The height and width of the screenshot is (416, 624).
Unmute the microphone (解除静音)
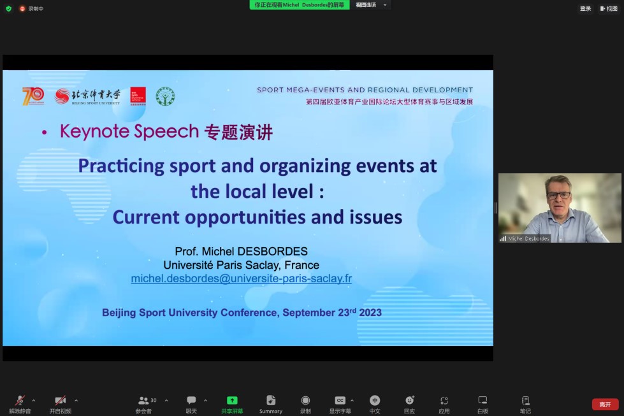coord(20,401)
